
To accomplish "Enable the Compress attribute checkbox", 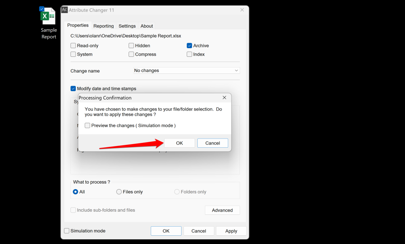I will [131, 54].
